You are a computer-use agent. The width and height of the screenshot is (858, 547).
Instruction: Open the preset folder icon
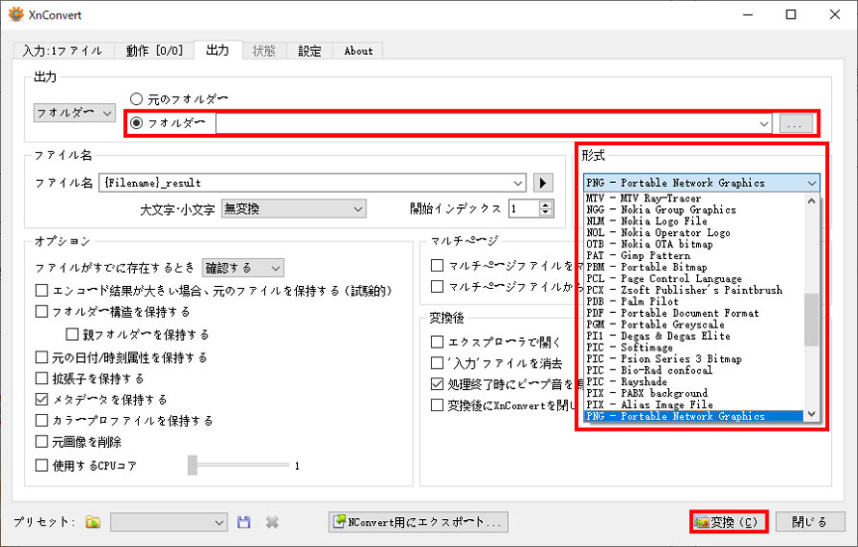(x=93, y=522)
